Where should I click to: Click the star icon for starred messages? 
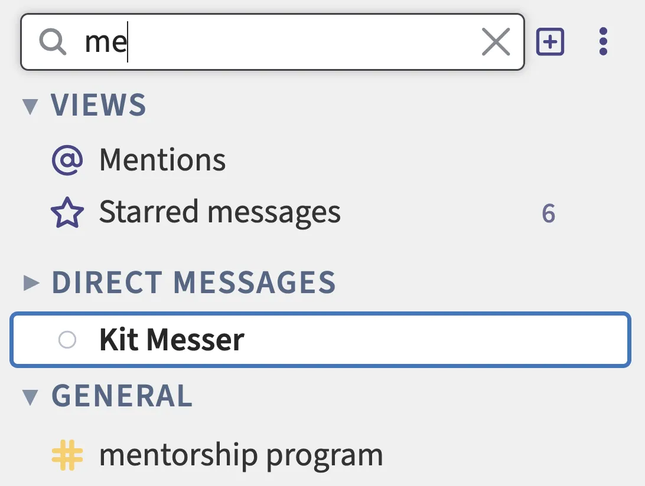pos(67,213)
